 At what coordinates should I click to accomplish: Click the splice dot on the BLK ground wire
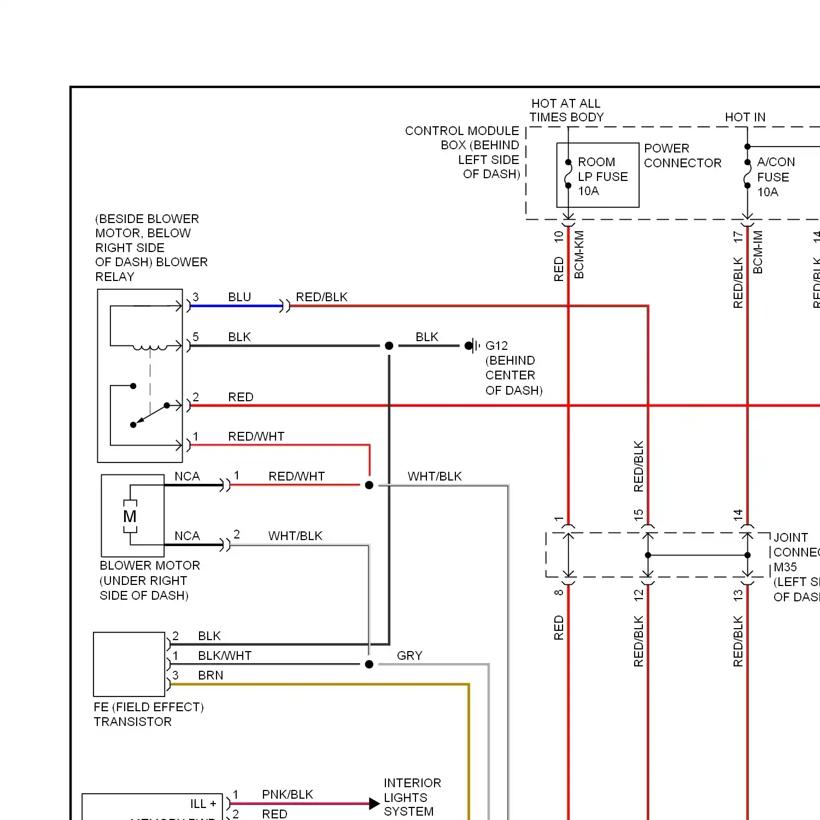[389, 345]
